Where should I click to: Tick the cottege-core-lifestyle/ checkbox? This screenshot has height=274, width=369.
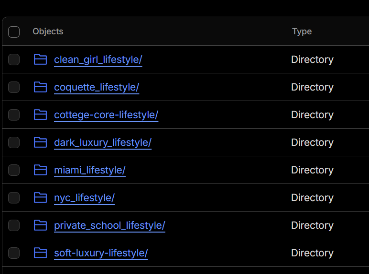14,115
